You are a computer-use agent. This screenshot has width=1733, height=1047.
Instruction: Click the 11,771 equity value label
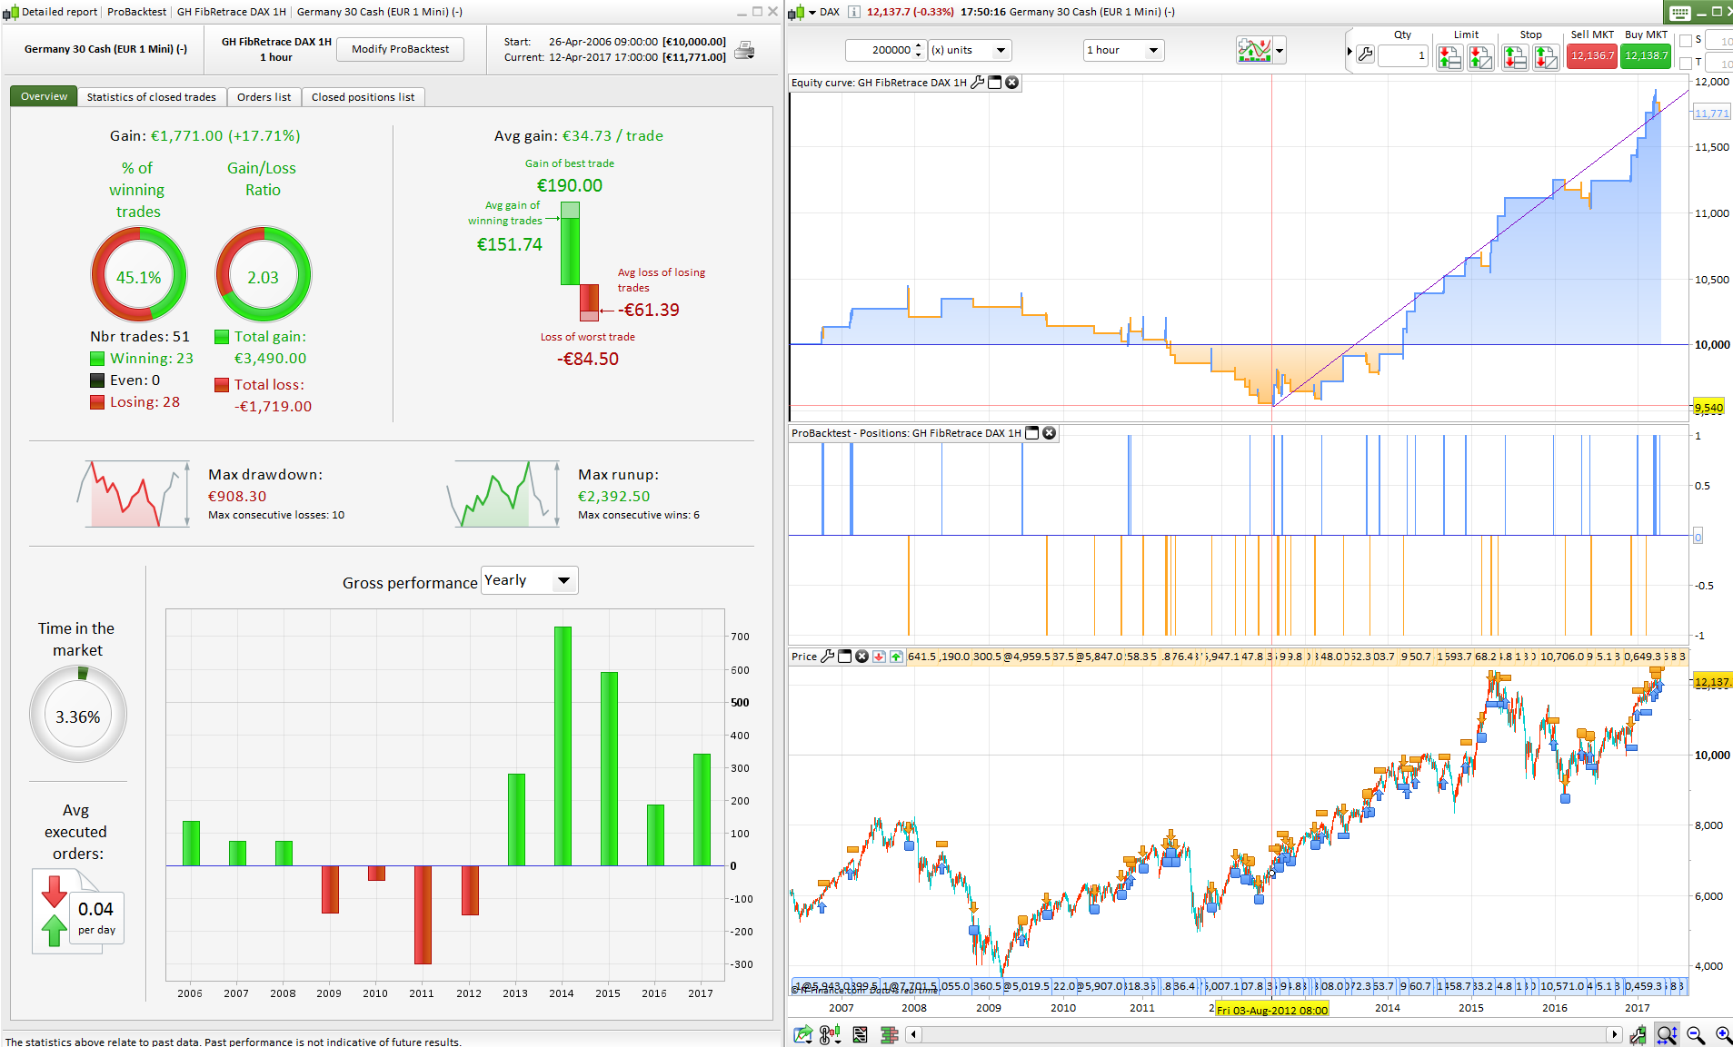click(x=1711, y=114)
